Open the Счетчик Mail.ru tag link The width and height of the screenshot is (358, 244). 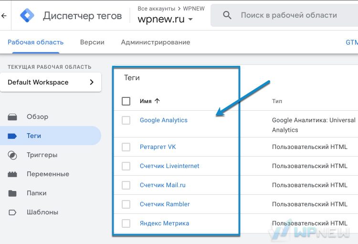tap(163, 185)
